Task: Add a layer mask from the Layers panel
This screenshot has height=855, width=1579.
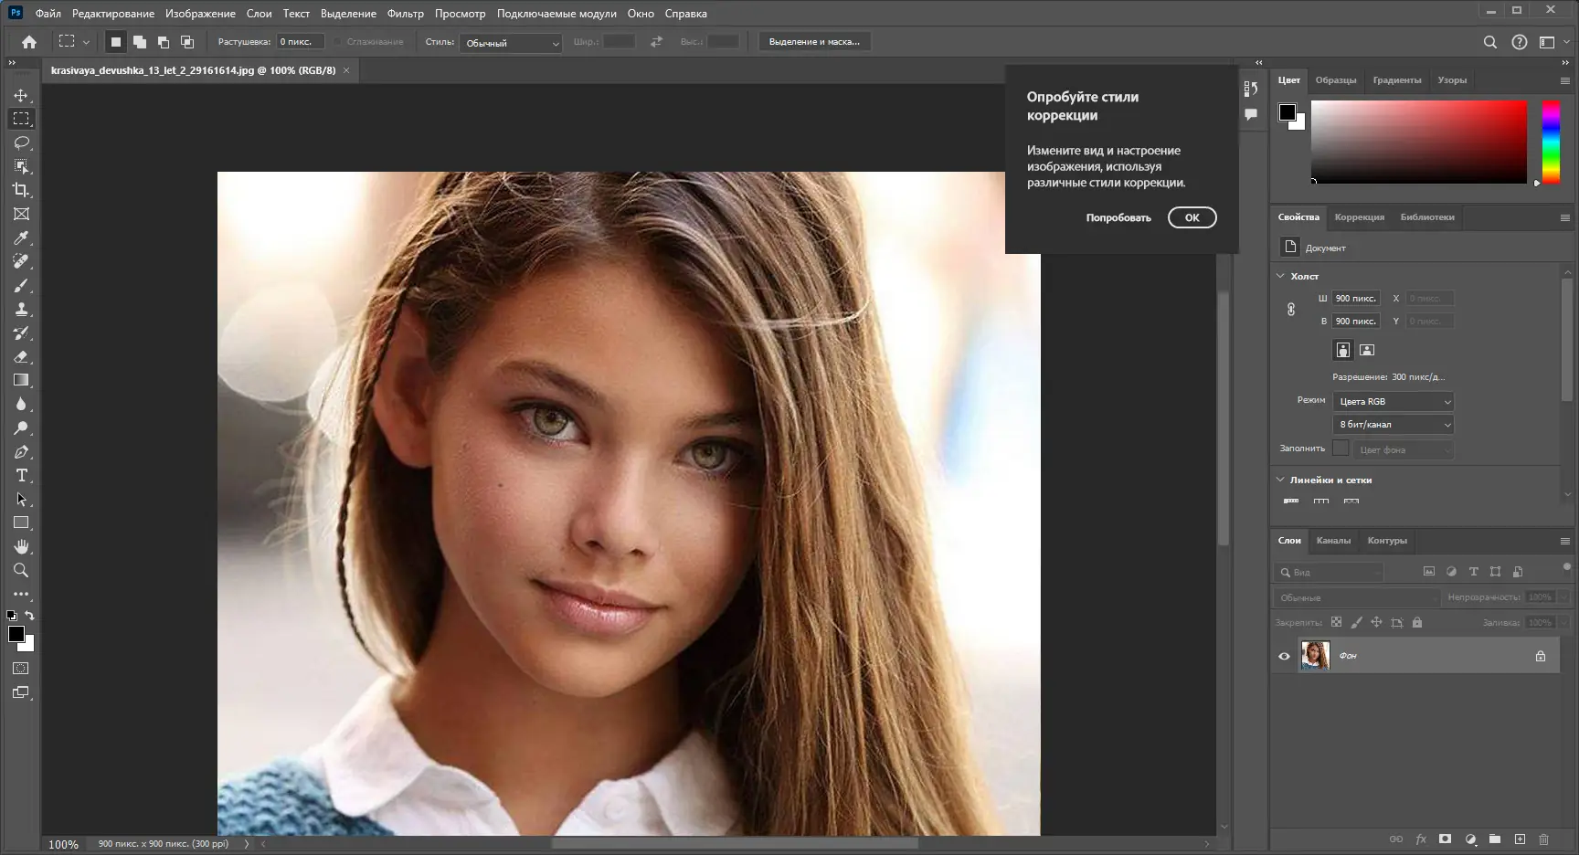Action: pyautogui.click(x=1446, y=839)
